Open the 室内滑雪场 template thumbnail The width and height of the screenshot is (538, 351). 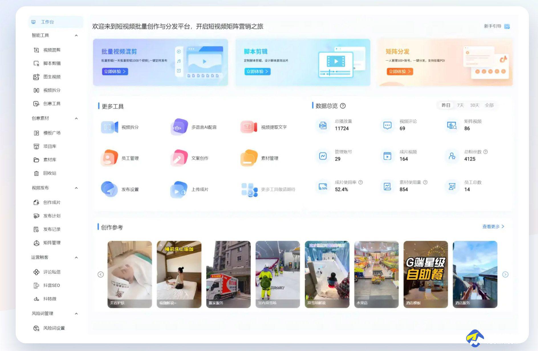pos(278,274)
